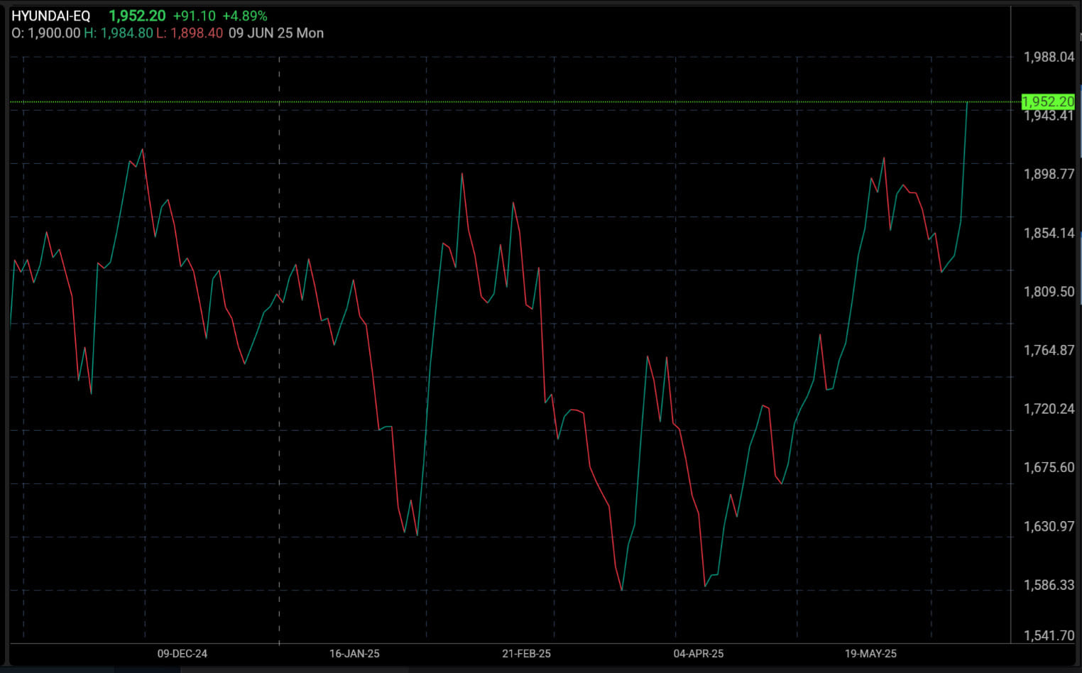
Task: Click the +4.89% percentage change
Action: (x=245, y=16)
